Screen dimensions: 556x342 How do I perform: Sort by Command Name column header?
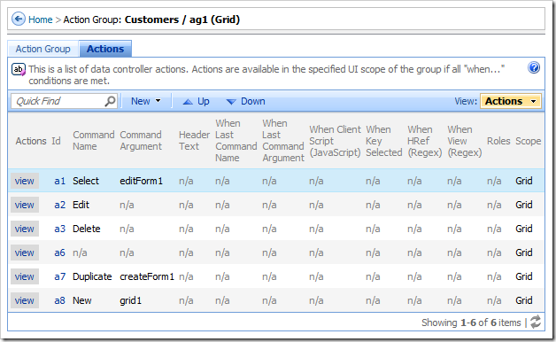pos(94,141)
